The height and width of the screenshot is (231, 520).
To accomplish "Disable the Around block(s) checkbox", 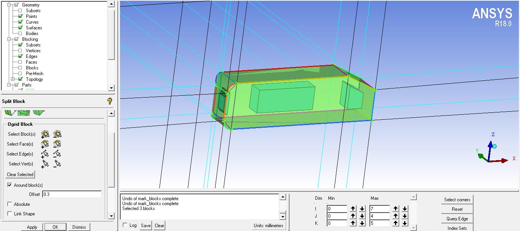I will (9, 185).
